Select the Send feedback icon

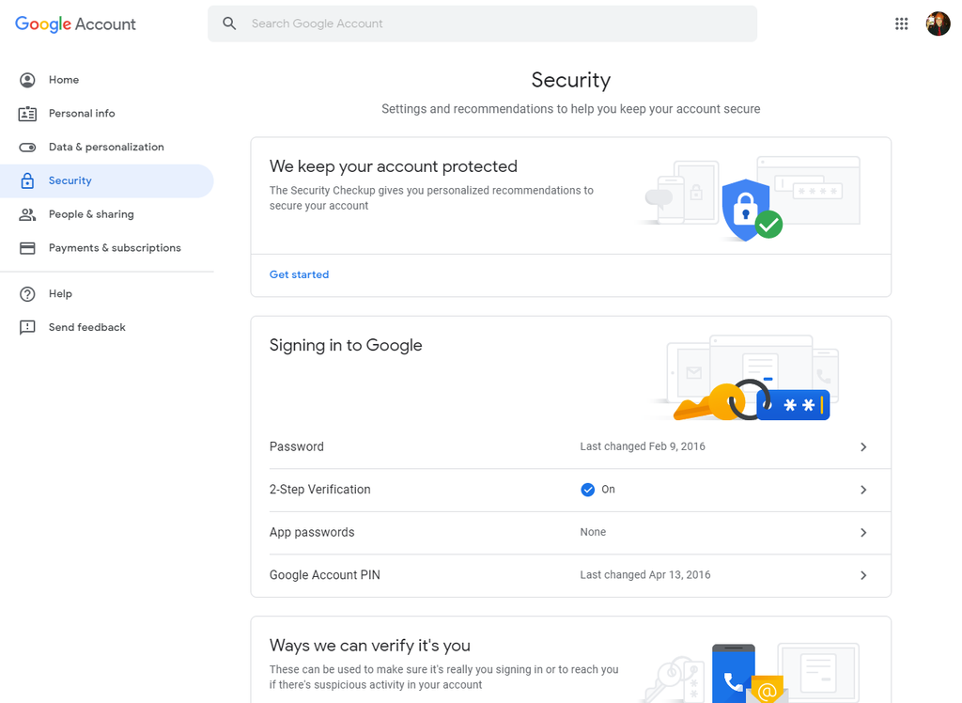[x=28, y=327]
